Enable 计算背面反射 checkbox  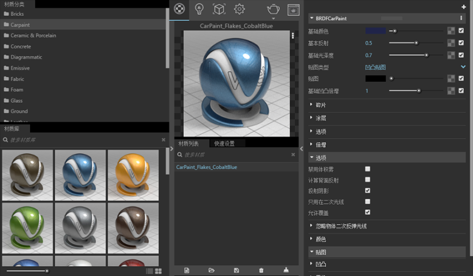368,179
